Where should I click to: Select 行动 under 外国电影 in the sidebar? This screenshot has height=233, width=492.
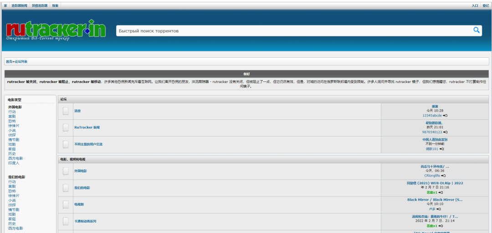tap(12, 112)
